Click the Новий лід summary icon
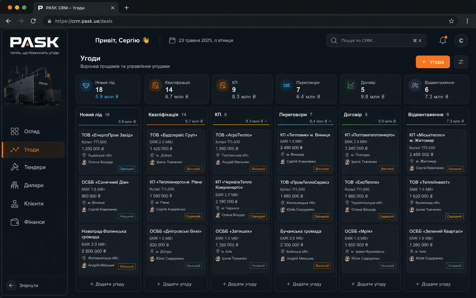The image size is (476, 298). coord(86,85)
